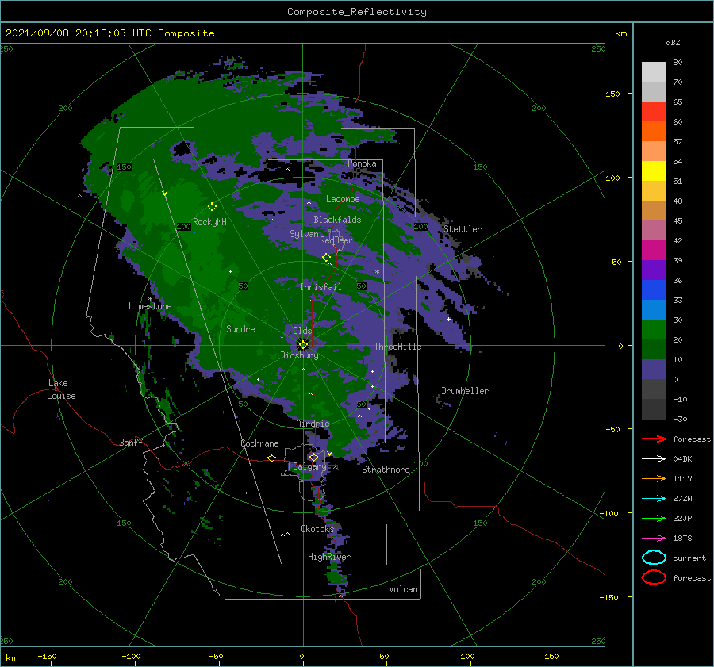Click the Okotoks town label
714x667 pixels.
click(317, 528)
